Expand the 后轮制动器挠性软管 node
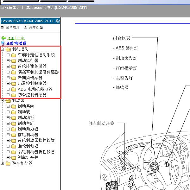This screenshot has height=190, width=190. pos(8,152)
